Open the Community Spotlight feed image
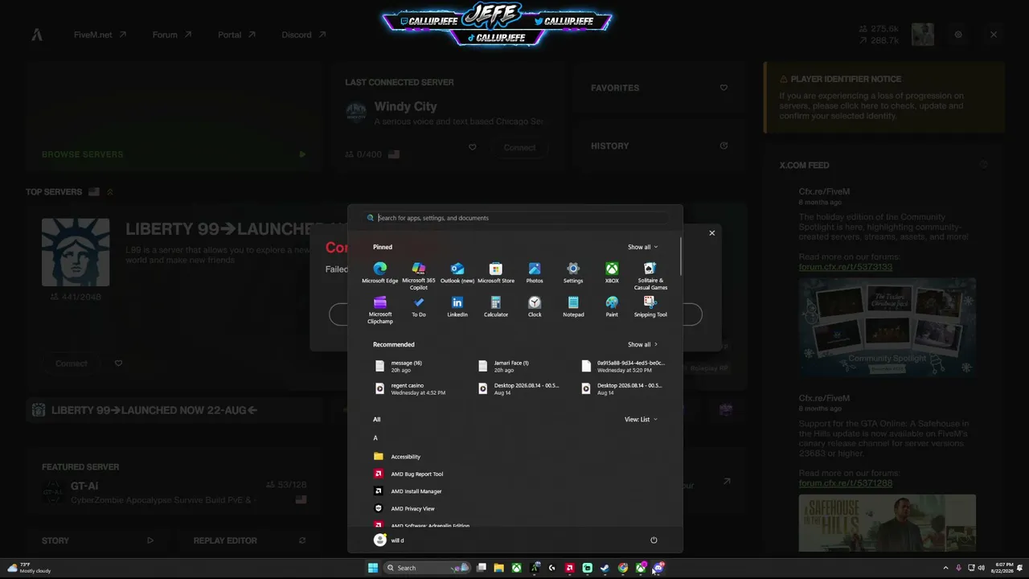This screenshot has width=1029, height=579. (x=887, y=326)
